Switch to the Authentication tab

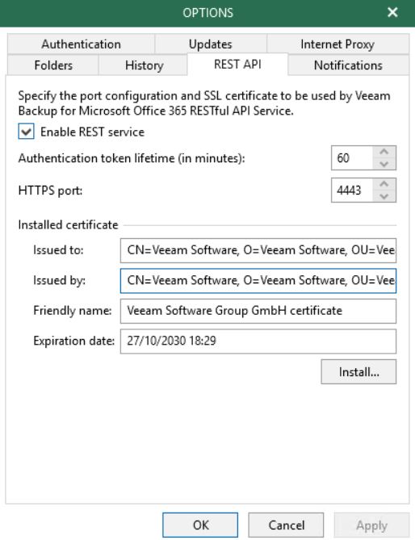pos(81,44)
